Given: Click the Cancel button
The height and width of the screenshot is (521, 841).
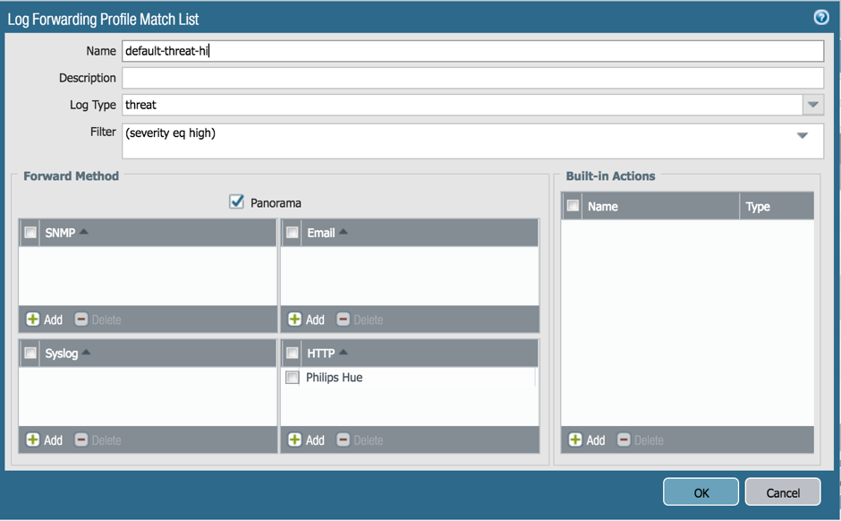Looking at the screenshot, I should (x=782, y=492).
